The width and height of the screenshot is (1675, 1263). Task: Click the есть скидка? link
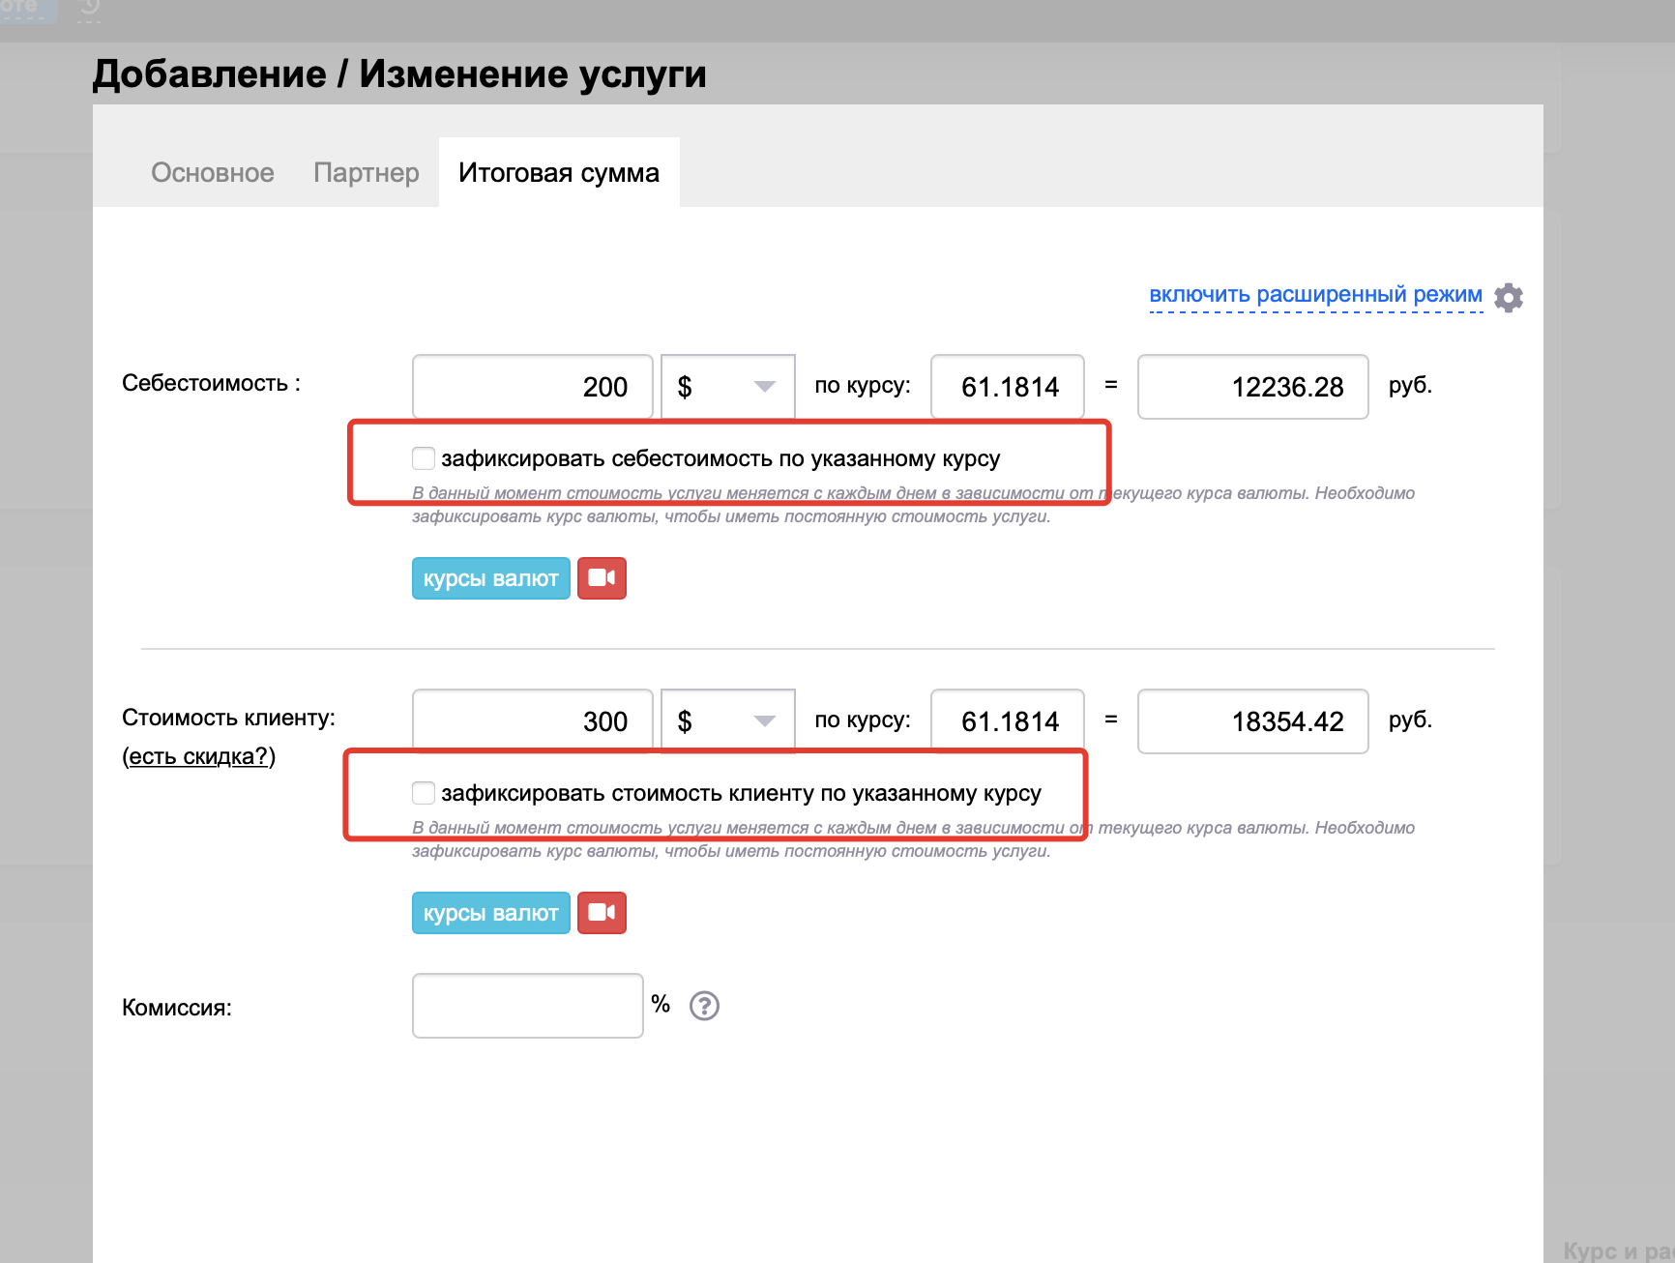coord(199,756)
